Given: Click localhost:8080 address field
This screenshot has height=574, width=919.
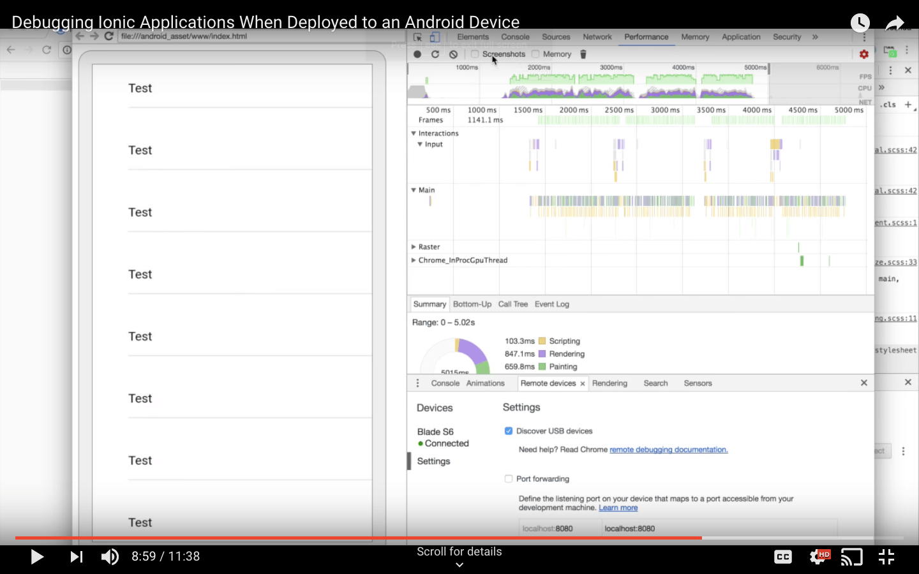Looking at the screenshot, I should (x=719, y=529).
